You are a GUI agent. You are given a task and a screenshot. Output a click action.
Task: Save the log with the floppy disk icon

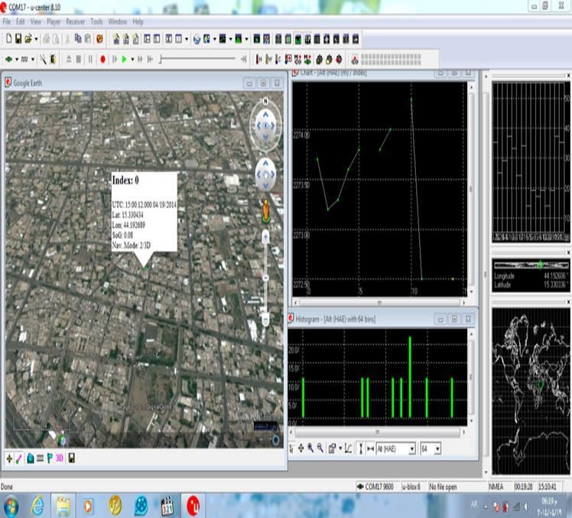coord(18,38)
